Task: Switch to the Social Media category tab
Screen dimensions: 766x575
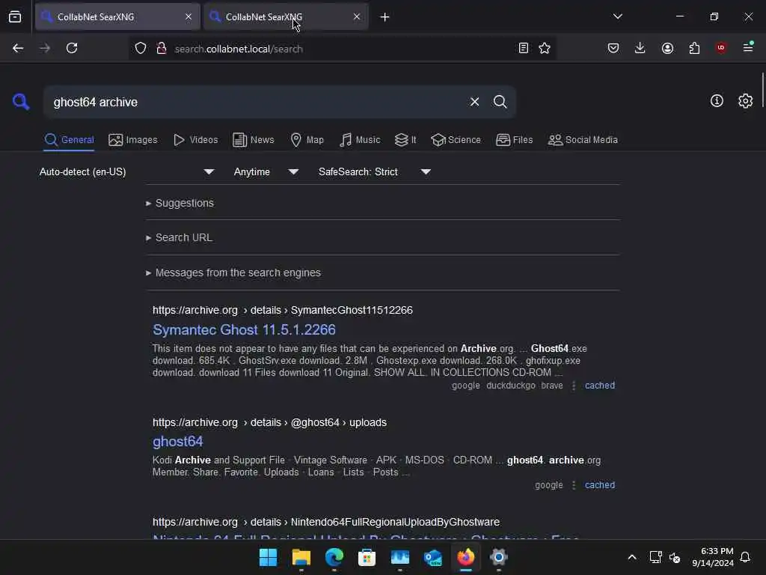Action: (583, 140)
